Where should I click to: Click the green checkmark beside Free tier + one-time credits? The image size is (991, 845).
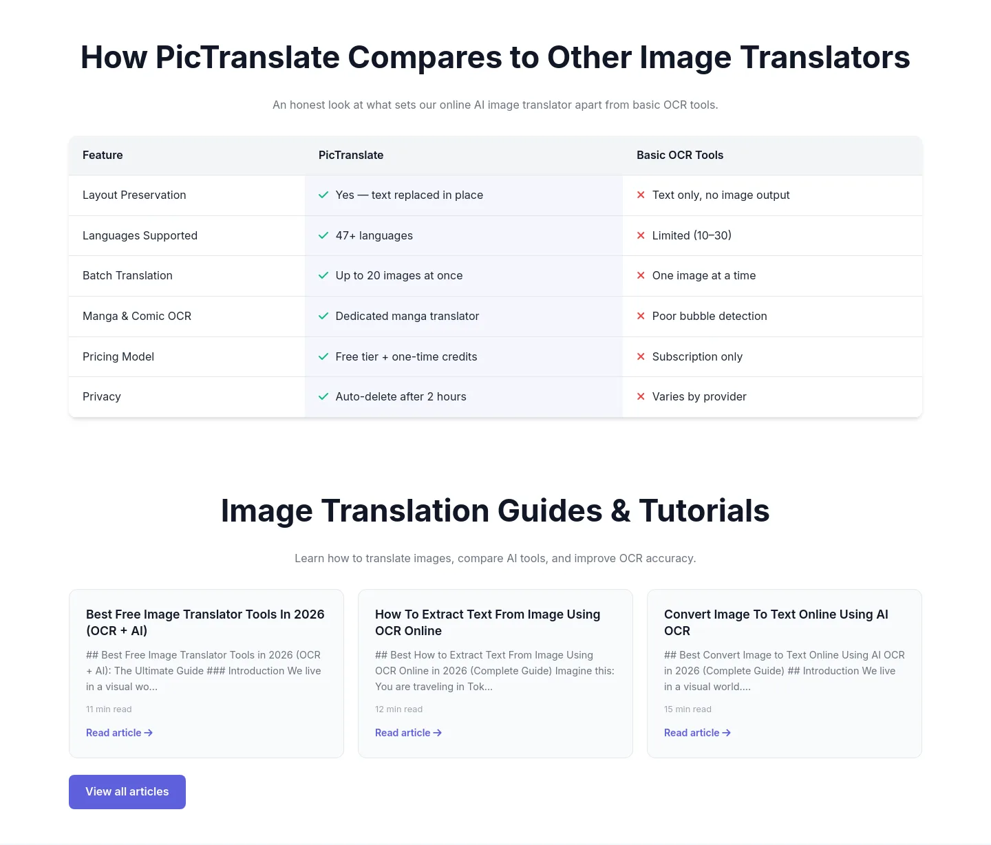tap(323, 356)
